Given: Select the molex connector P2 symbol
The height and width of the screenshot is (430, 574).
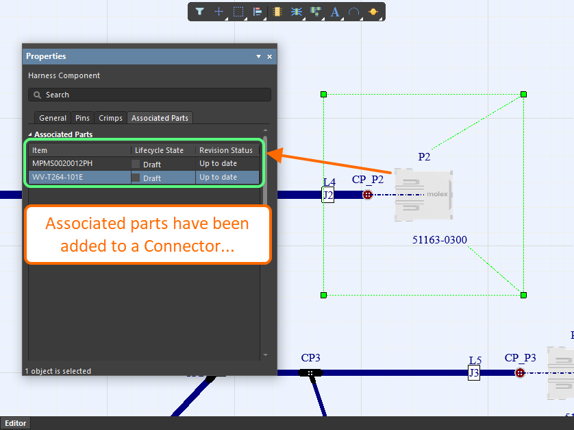Looking at the screenshot, I should [x=424, y=195].
